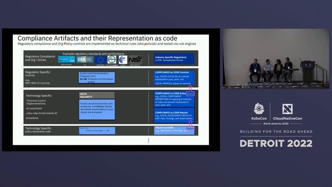Click the "DETROIT 2022" title

tap(276, 143)
